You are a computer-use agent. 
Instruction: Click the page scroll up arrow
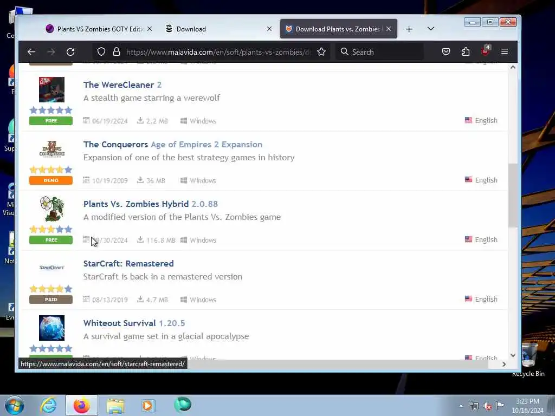point(513,67)
